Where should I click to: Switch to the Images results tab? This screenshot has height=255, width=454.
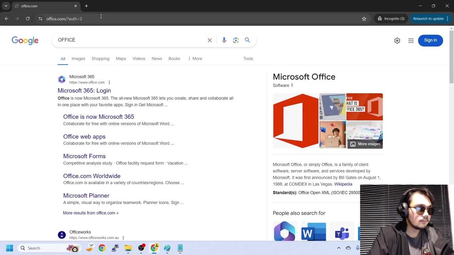coord(78,59)
